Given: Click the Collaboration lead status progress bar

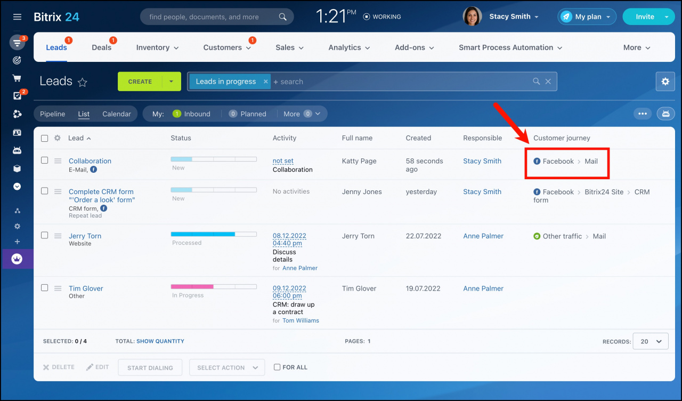Looking at the screenshot, I should coord(213,159).
